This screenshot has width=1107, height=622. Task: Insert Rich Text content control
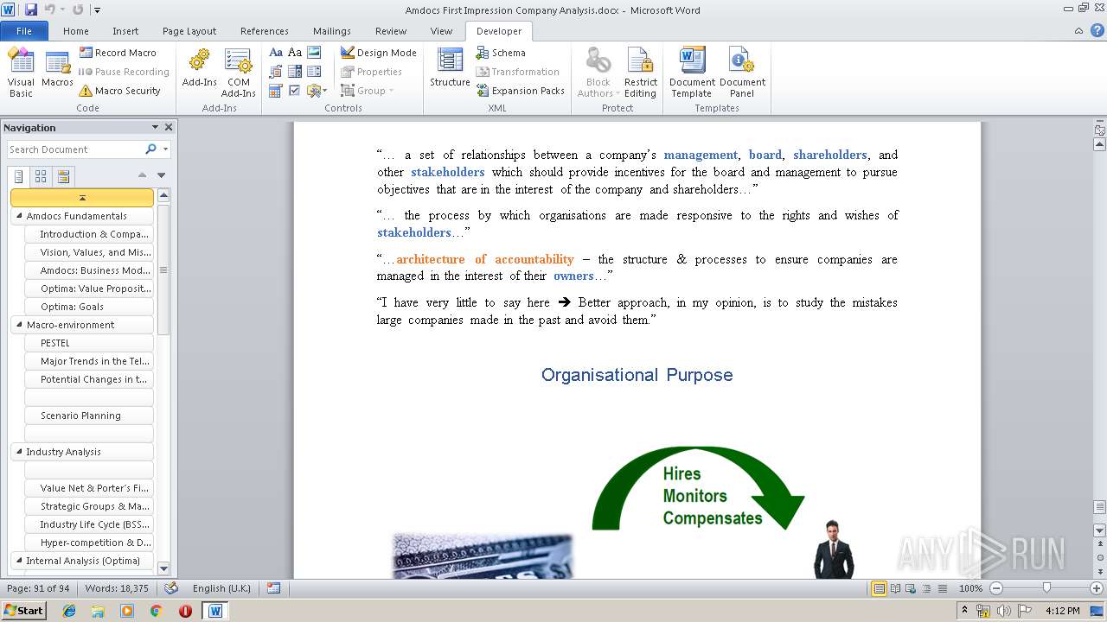[276, 53]
